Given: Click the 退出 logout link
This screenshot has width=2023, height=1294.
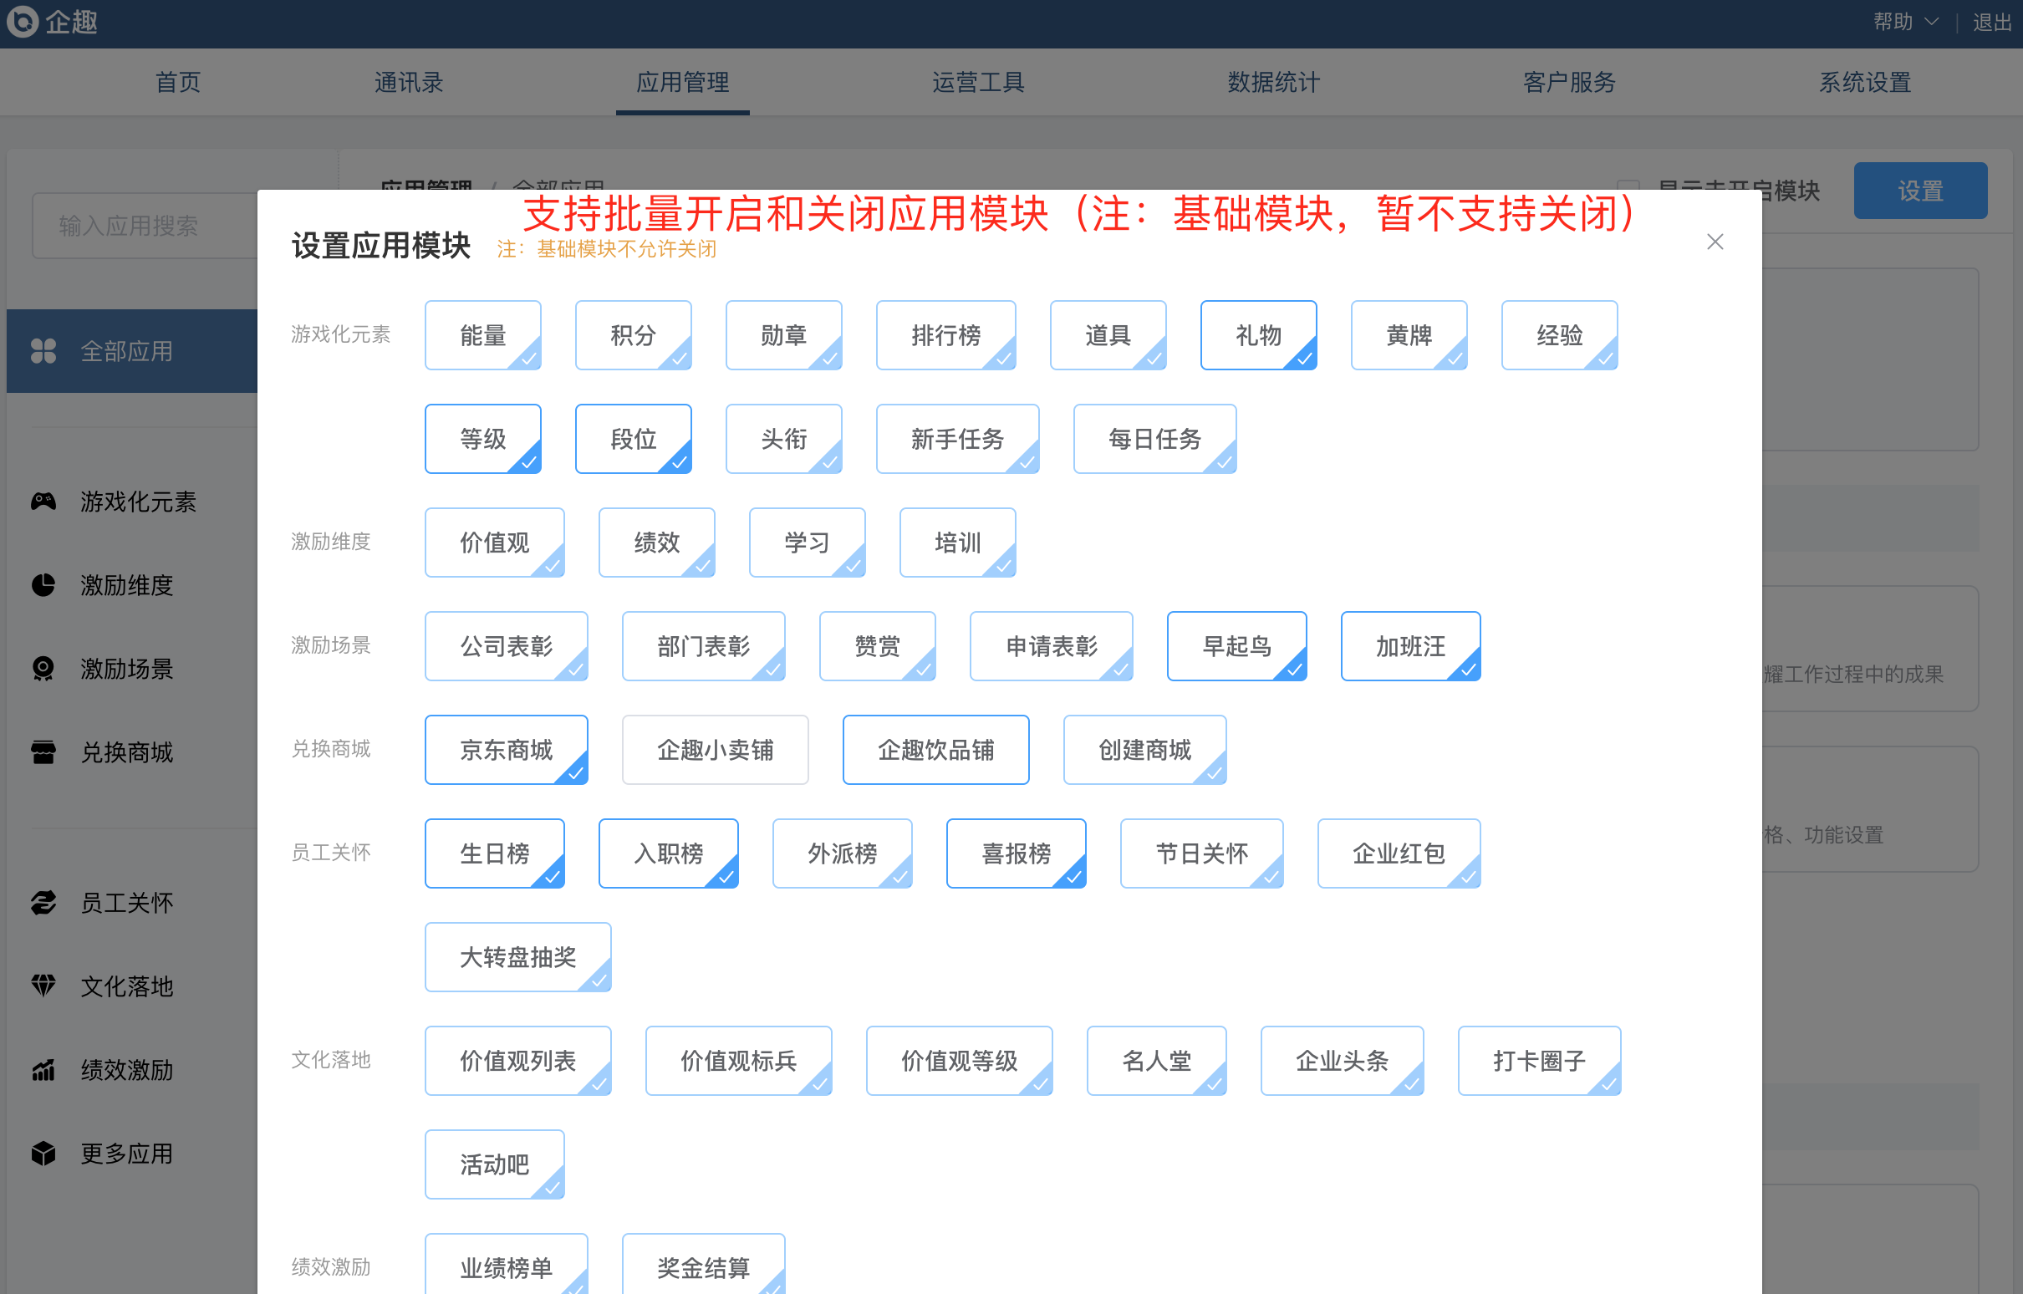Looking at the screenshot, I should [x=1992, y=22].
